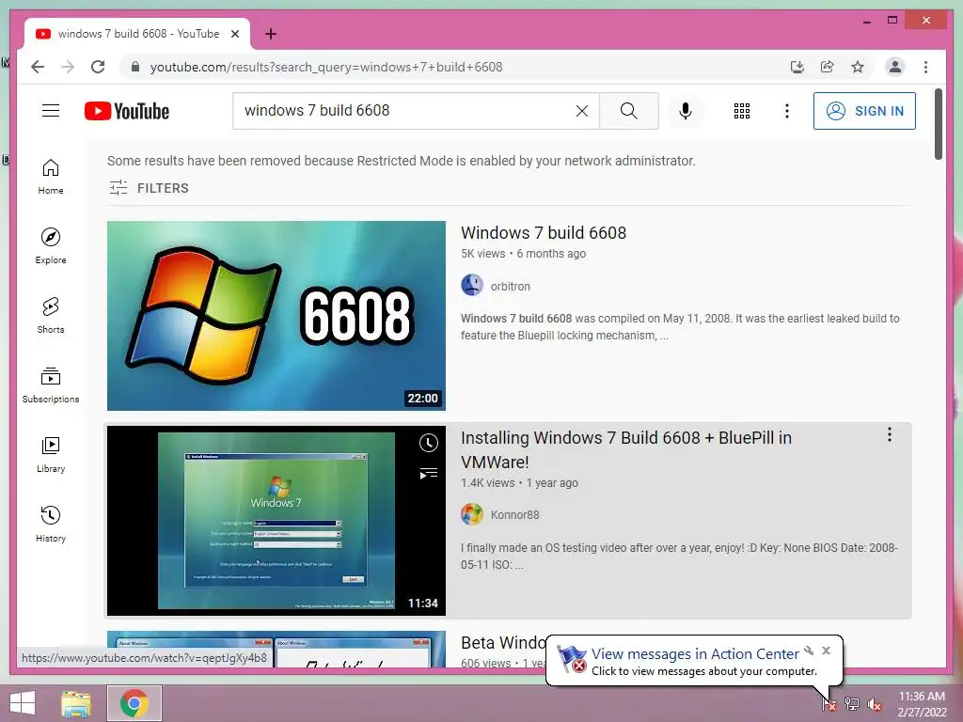Open Subscriptions in sidebar
The width and height of the screenshot is (963, 722).
tap(51, 385)
